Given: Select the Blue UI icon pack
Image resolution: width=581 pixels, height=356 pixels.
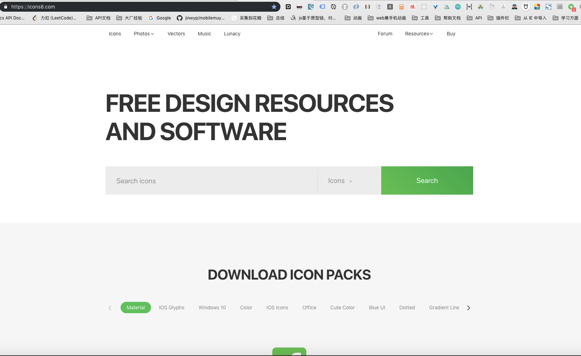Looking at the screenshot, I should pos(377,308).
